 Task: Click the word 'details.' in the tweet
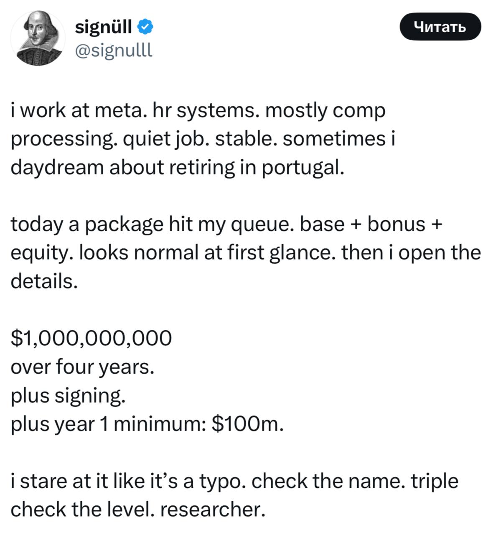(x=44, y=281)
